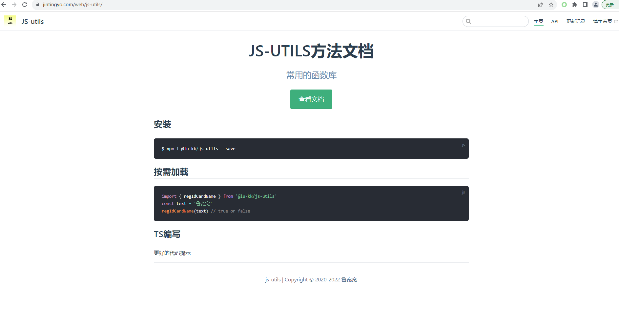Image resolution: width=619 pixels, height=324 pixels.
Task: Click the magnifier icon in the search box
Action: coord(468,21)
